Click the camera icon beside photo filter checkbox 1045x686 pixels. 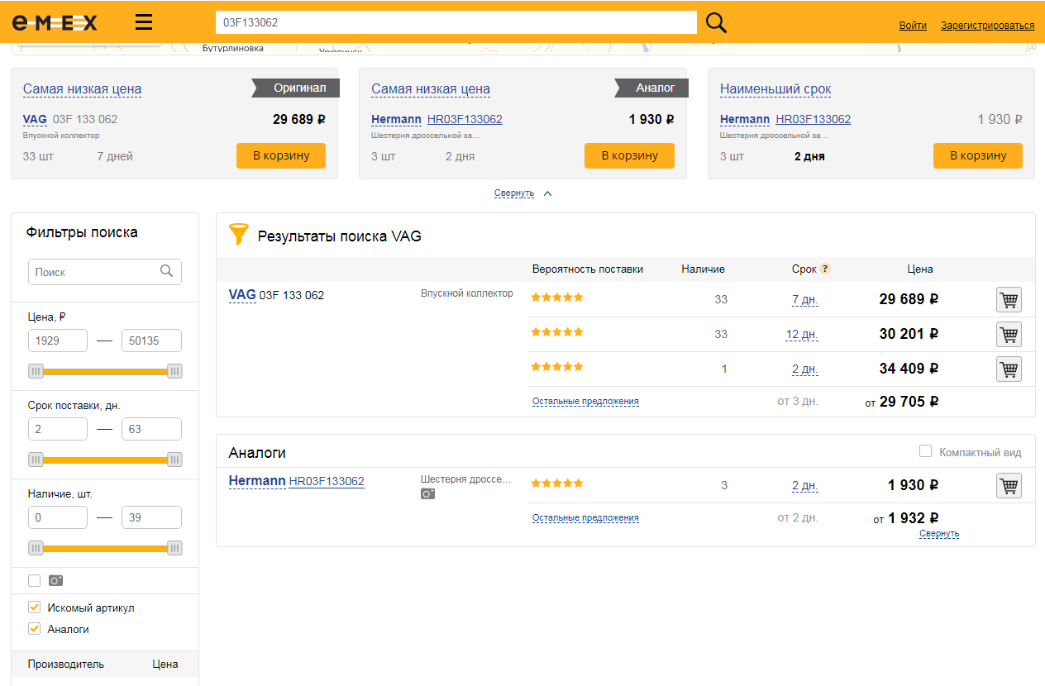pos(56,580)
